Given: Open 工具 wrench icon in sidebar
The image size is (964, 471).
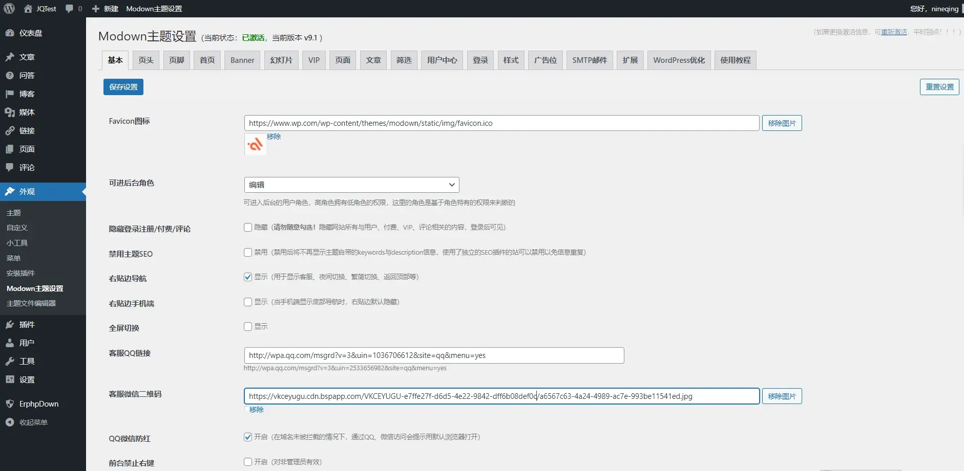Looking at the screenshot, I should point(10,361).
